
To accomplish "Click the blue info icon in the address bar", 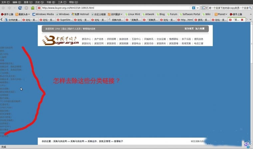I will coord(194,8).
